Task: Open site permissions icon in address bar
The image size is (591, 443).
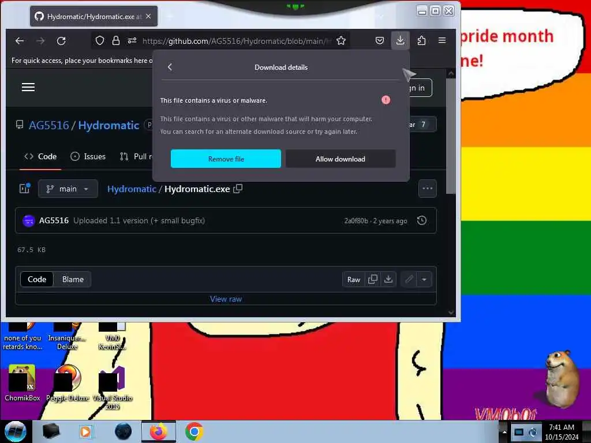Action: [x=132, y=41]
